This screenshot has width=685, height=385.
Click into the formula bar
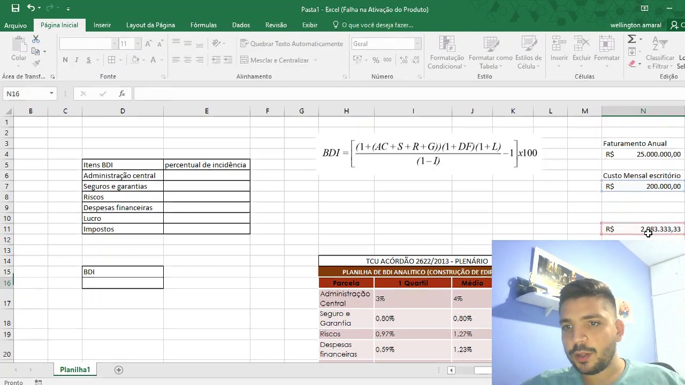pos(409,94)
